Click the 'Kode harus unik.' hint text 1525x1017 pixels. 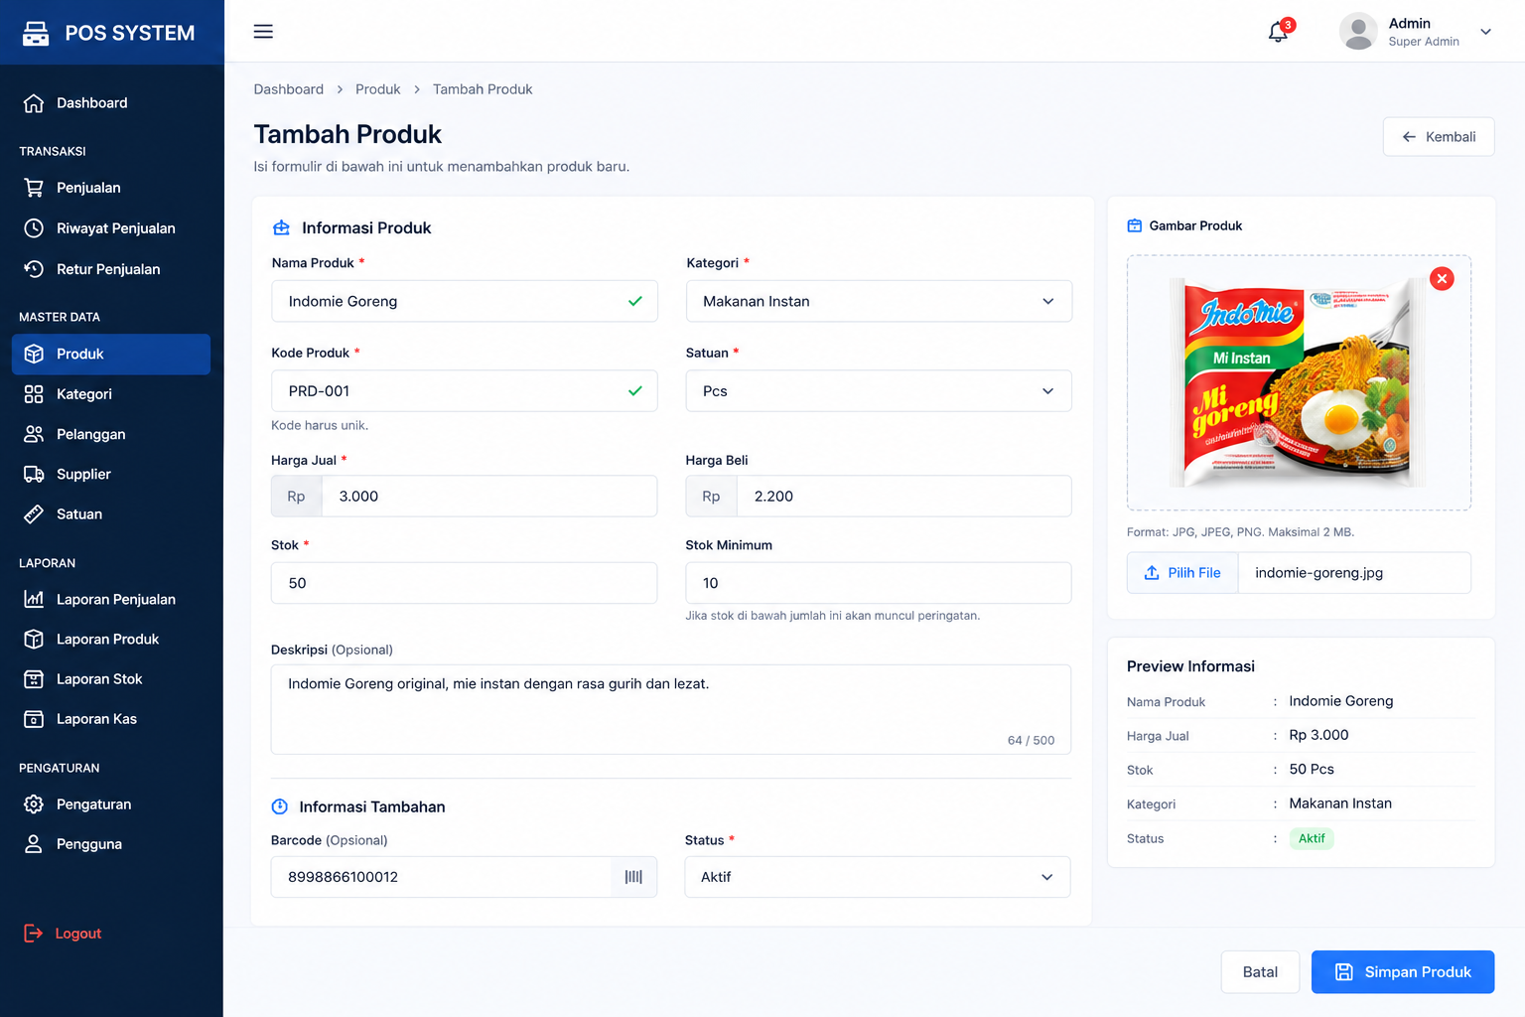click(x=320, y=425)
